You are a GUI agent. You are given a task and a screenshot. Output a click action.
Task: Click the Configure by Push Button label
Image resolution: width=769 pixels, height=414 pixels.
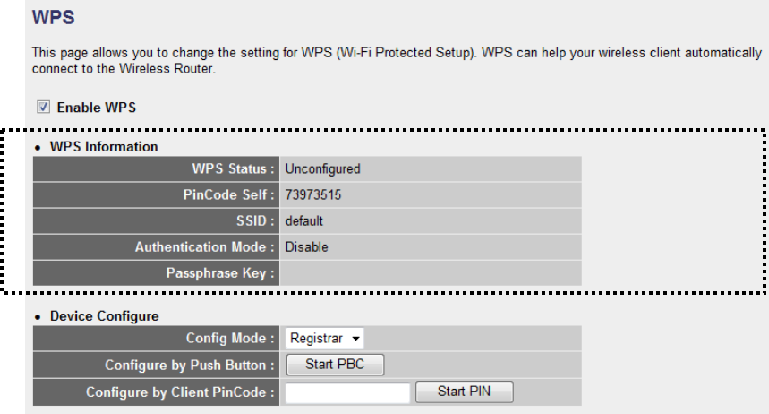pyautogui.click(x=190, y=366)
